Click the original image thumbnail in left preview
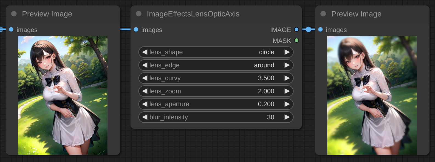The image size is (435, 162). [63, 95]
